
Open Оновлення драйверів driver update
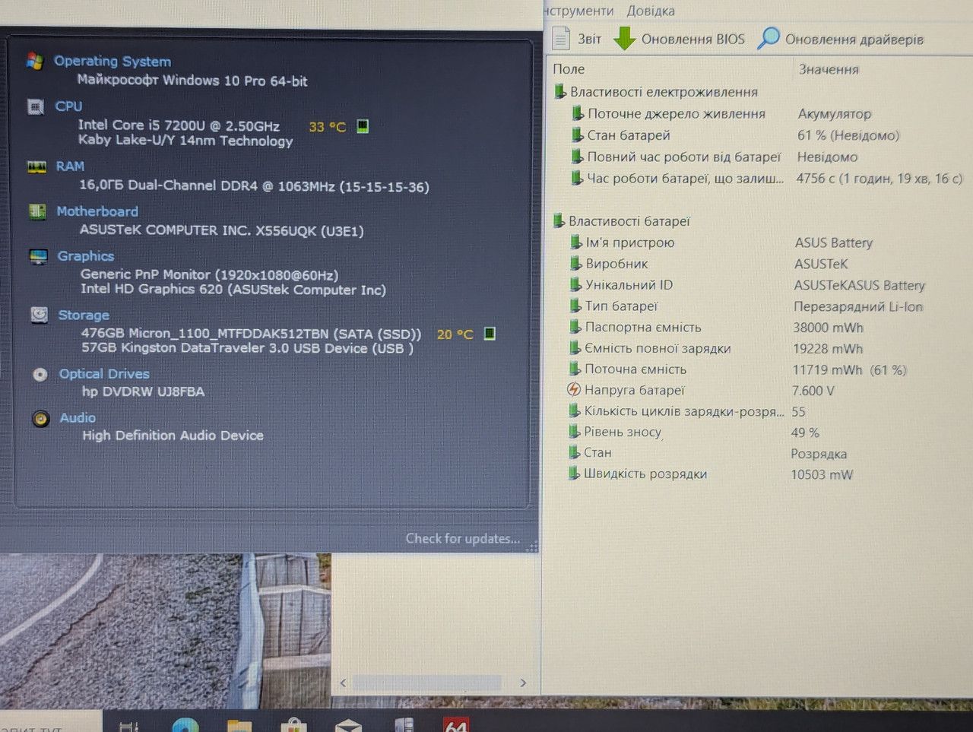(840, 39)
